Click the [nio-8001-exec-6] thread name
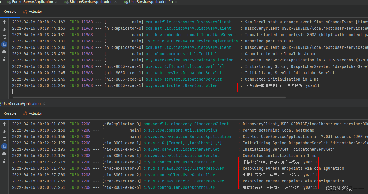The image size is (368, 194). click(122, 187)
